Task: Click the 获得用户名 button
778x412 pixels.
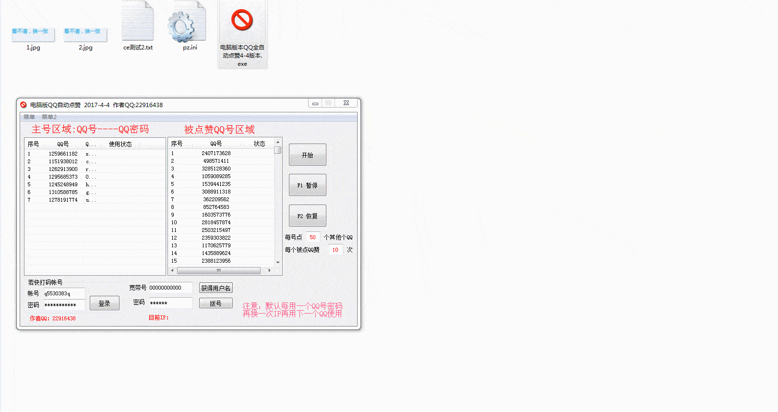Action: (x=215, y=288)
